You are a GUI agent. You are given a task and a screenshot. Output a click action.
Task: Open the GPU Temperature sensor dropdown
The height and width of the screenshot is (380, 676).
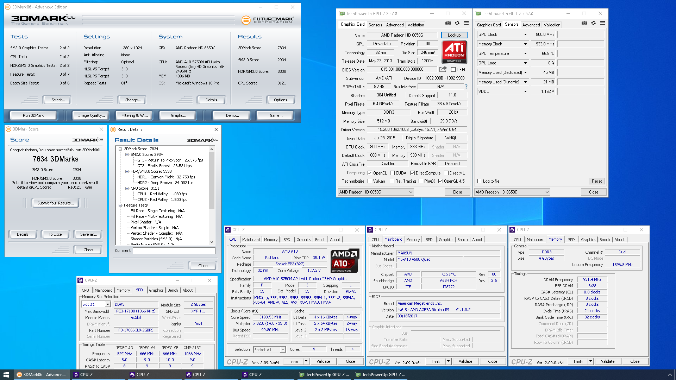point(525,53)
